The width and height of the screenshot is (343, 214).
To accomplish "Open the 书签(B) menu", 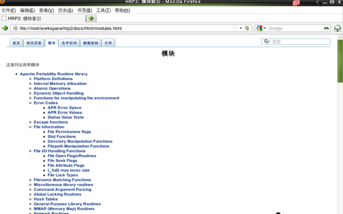I will click(85, 10).
